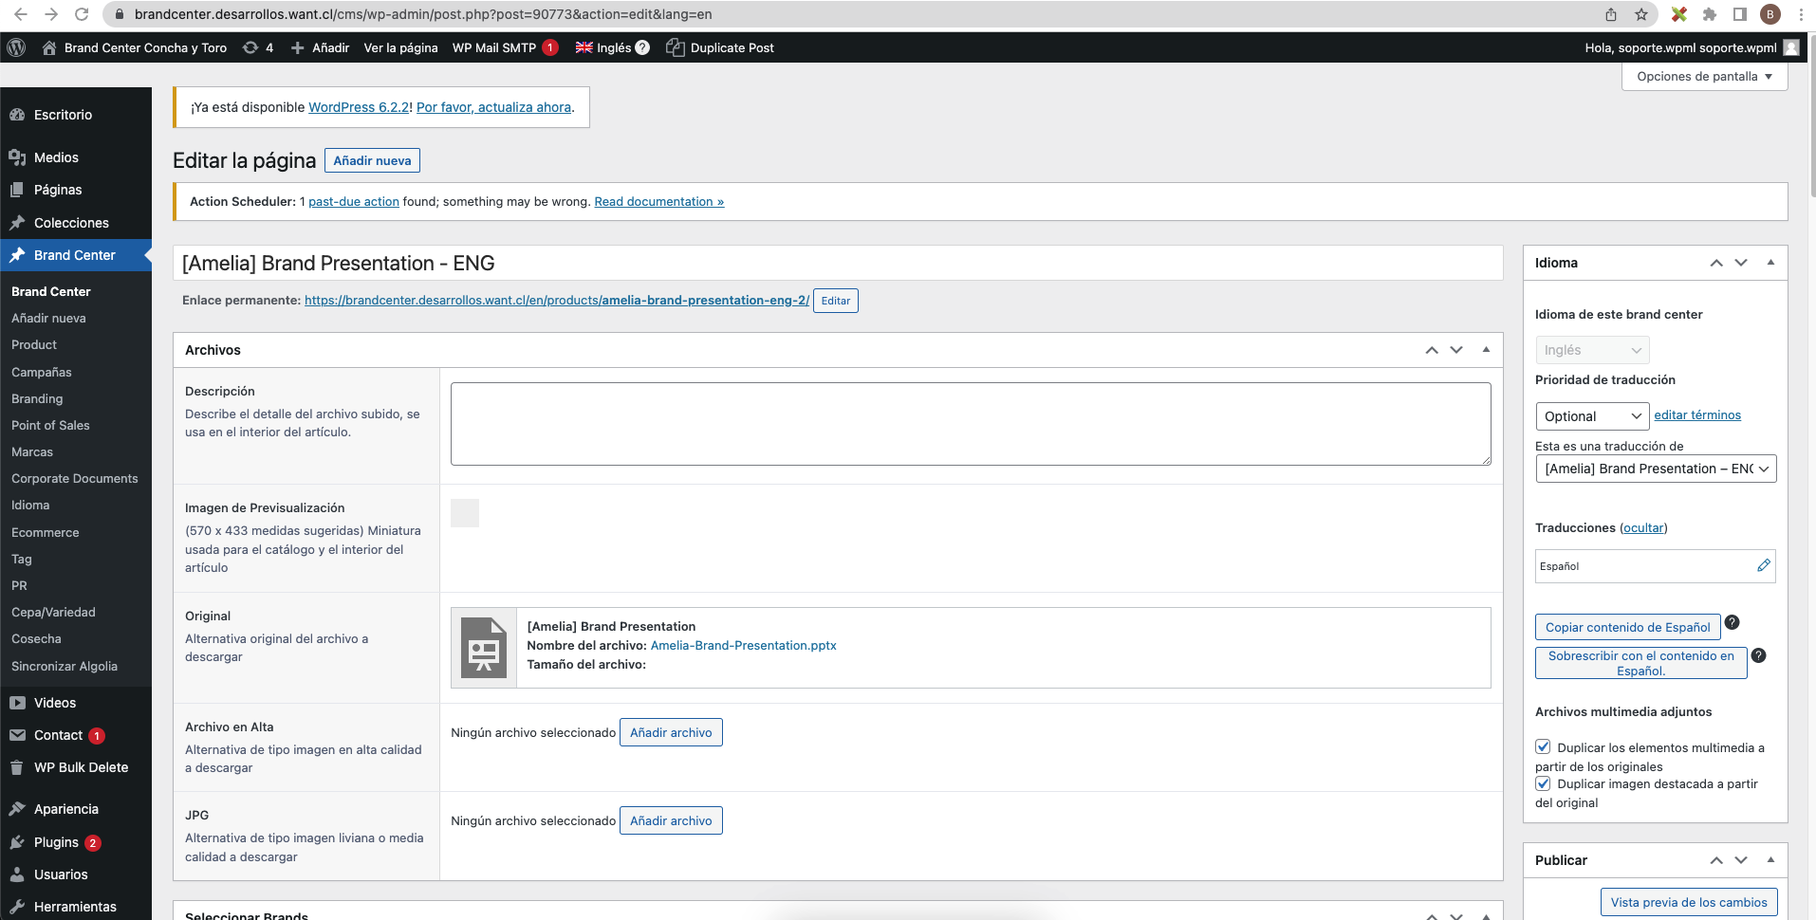The height and width of the screenshot is (920, 1816).
Task: Collapse the Archivos panel with triangle toggle
Action: (x=1486, y=350)
